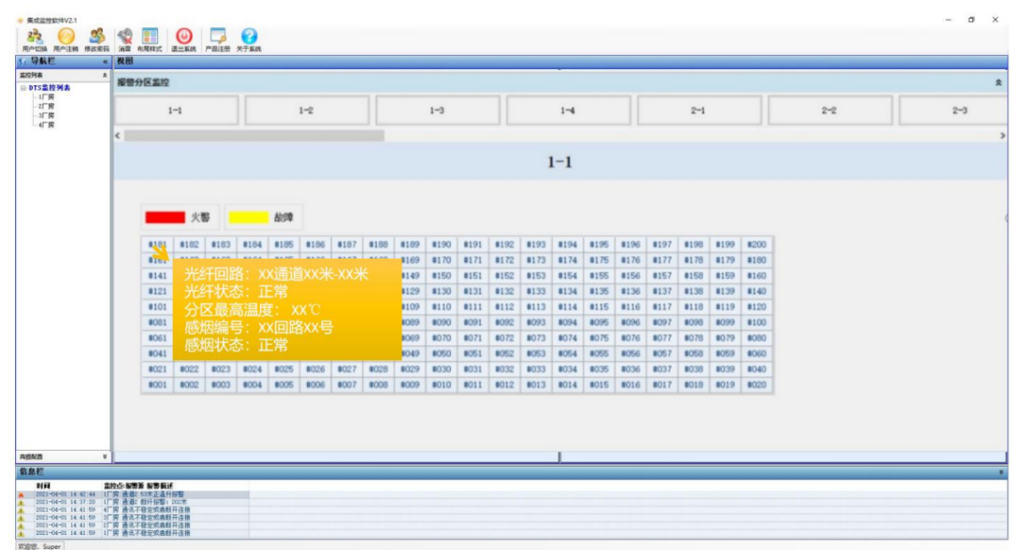Click sensor cell #200 in the grid
This screenshot has width=1029, height=550.
pyautogui.click(x=757, y=244)
